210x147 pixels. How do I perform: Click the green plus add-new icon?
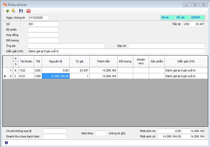pos(8,11)
